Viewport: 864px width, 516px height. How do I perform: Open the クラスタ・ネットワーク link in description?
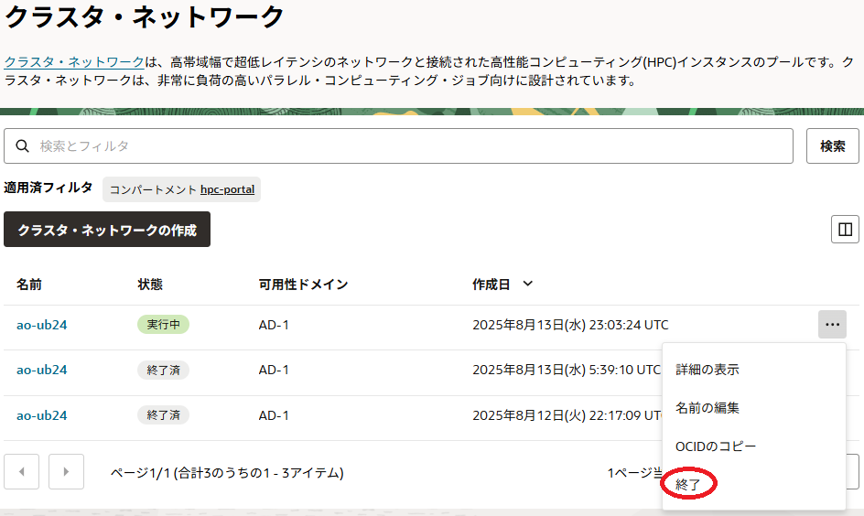pos(74,61)
